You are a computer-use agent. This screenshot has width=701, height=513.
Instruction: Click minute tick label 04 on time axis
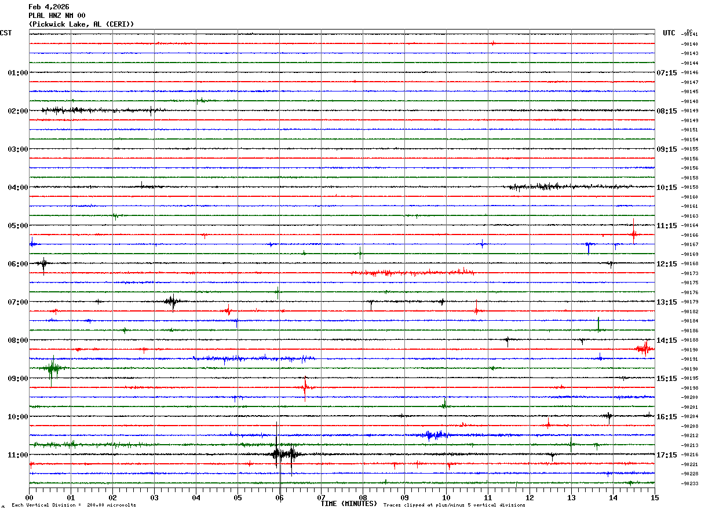[x=196, y=498]
